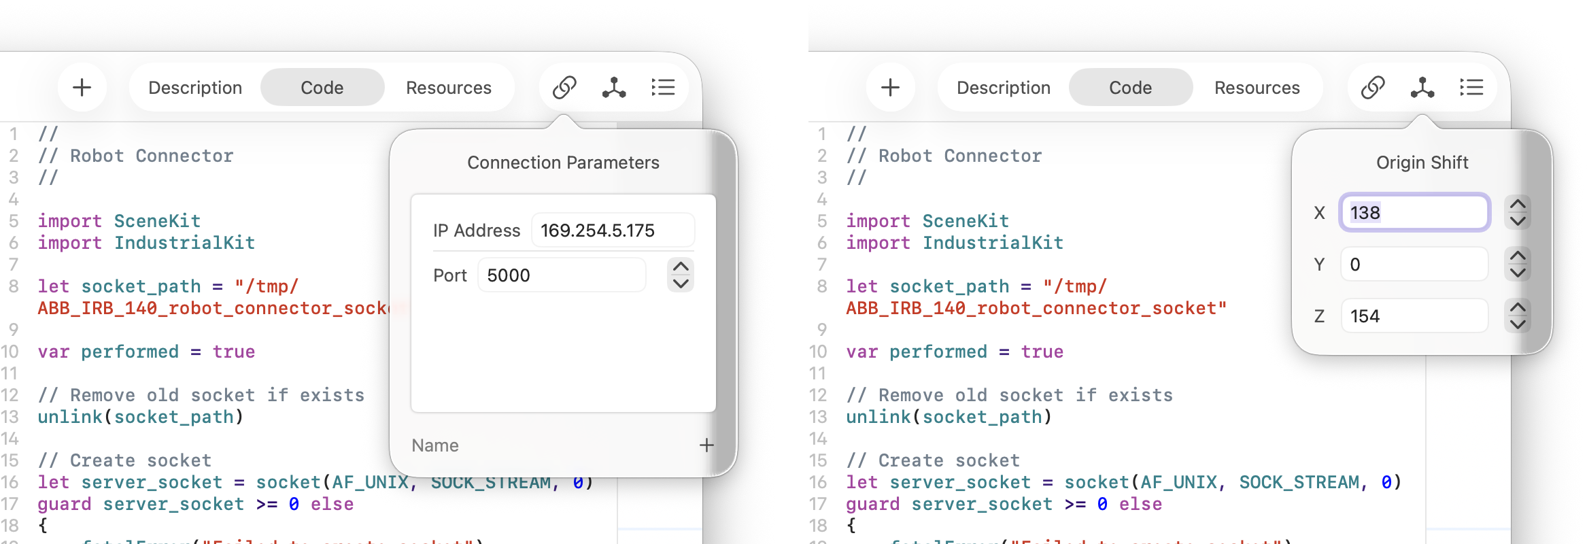The image size is (1587, 544).
Task: Click the list icon in right window toolbar
Action: (1471, 87)
